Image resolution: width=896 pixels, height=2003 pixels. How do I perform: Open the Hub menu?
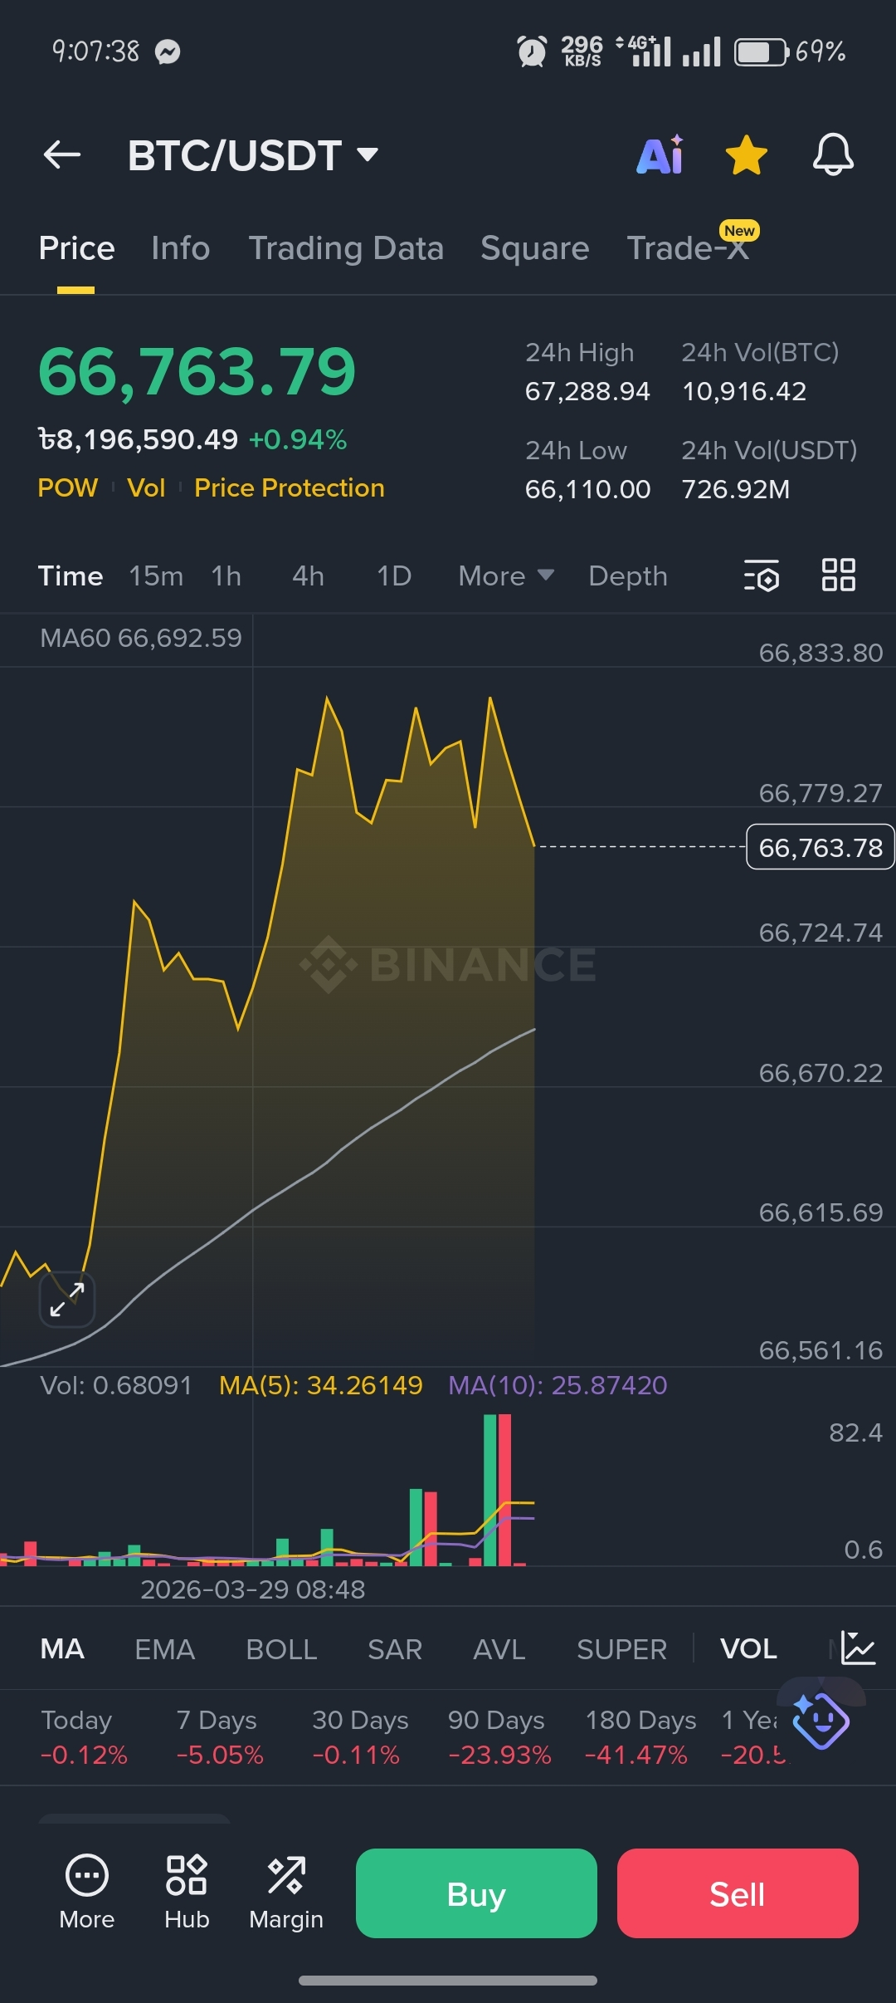pos(187,1891)
